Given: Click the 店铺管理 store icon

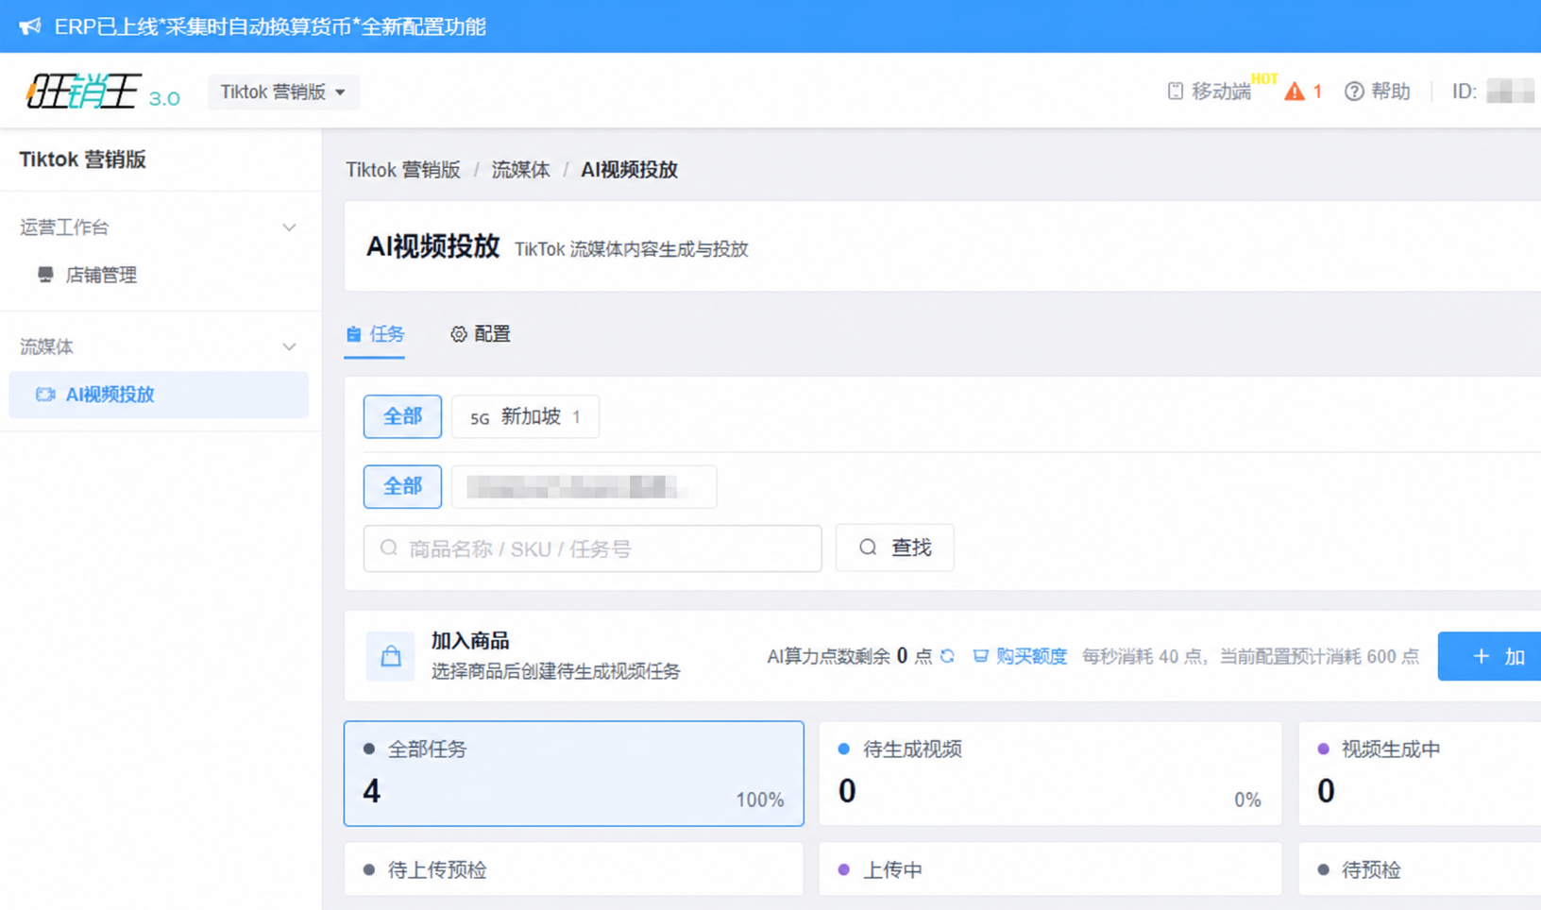Looking at the screenshot, I should [45, 275].
